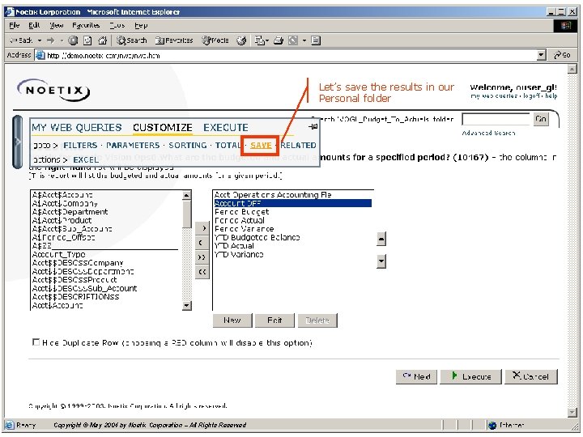Open the Media toolbar button
Viewport: 583px width, 437px height.
coord(215,40)
